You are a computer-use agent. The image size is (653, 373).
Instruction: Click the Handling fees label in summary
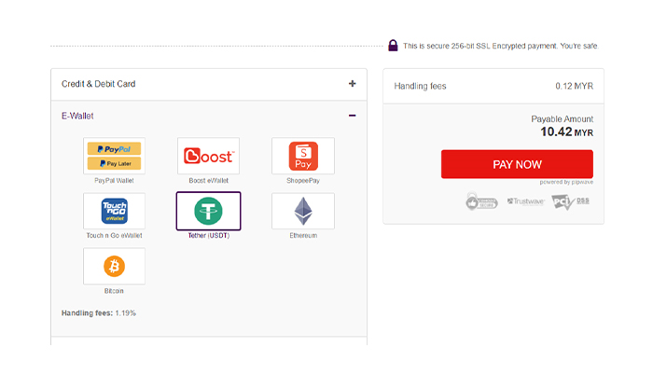point(420,86)
